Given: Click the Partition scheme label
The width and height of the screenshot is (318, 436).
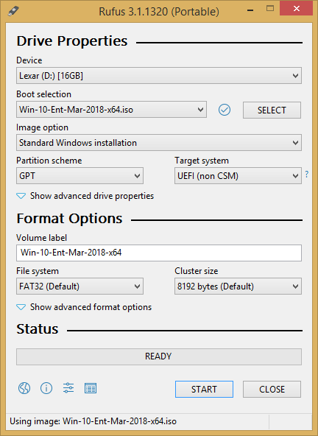Looking at the screenshot, I should (49, 161).
